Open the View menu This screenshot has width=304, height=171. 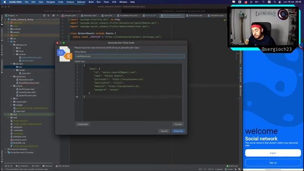pos(41,2)
